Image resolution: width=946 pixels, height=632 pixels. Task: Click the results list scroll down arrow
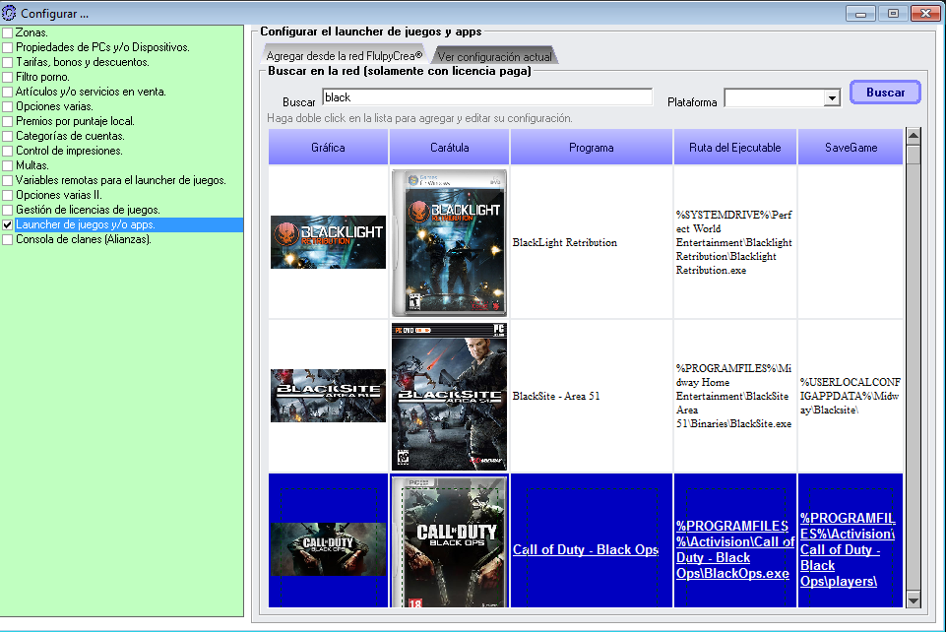click(x=914, y=600)
